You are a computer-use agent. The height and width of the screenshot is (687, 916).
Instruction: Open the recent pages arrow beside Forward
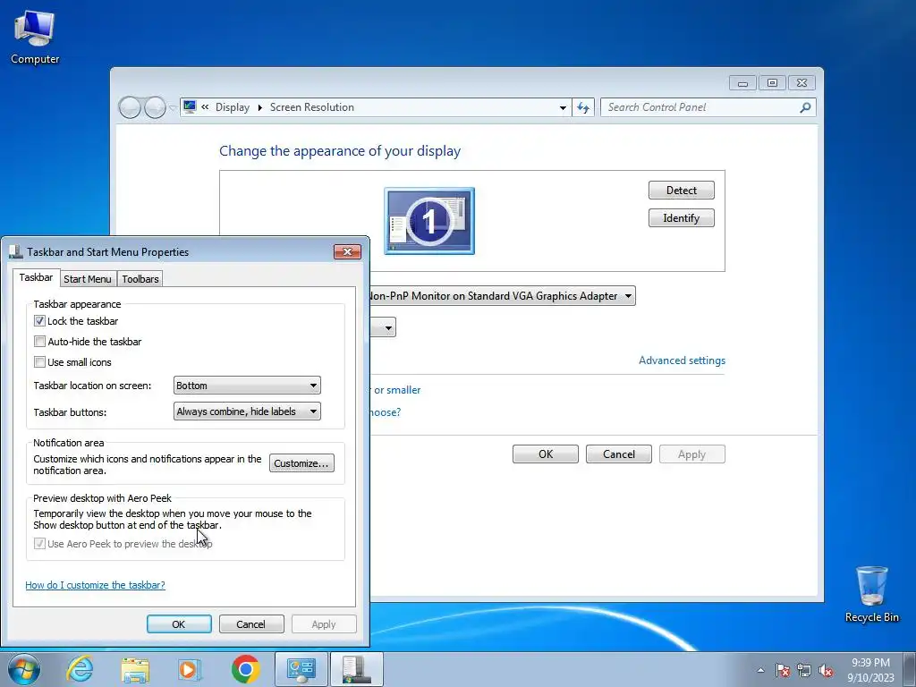coord(173,108)
